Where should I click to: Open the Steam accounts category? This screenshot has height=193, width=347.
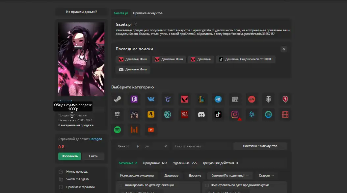click(x=117, y=99)
